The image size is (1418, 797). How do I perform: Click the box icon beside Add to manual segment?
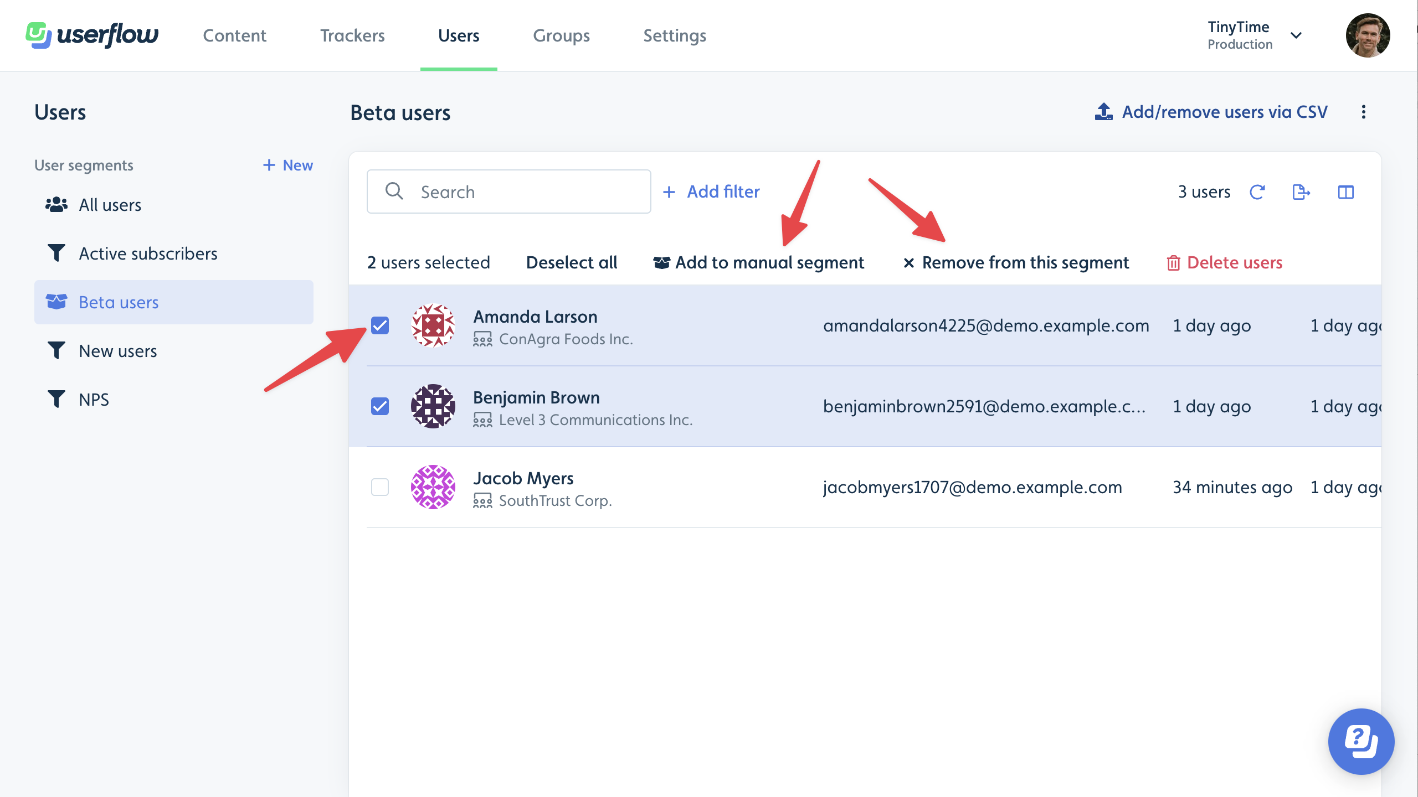661,262
